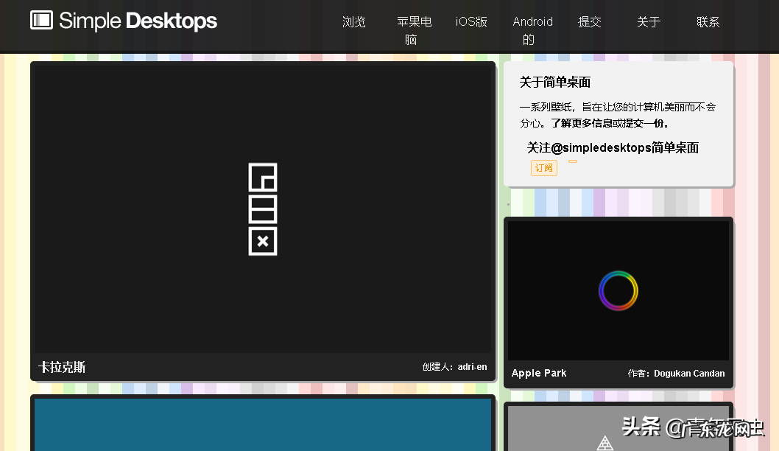Select the Android的 navigation entry
Image resolution: width=779 pixels, height=451 pixels.
532,30
